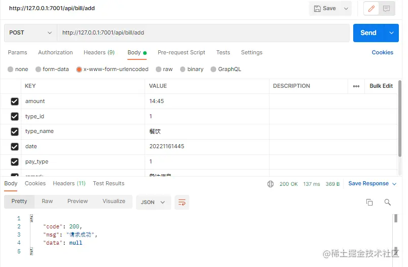Click the Save floppy disk button
The image size is (408, 267).
pos(325,8)
